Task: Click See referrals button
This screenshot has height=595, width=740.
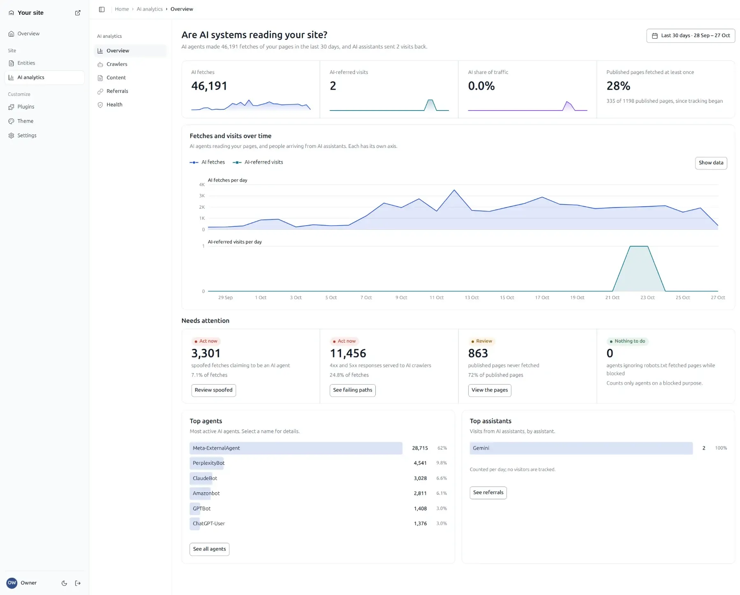Action: 488,493
